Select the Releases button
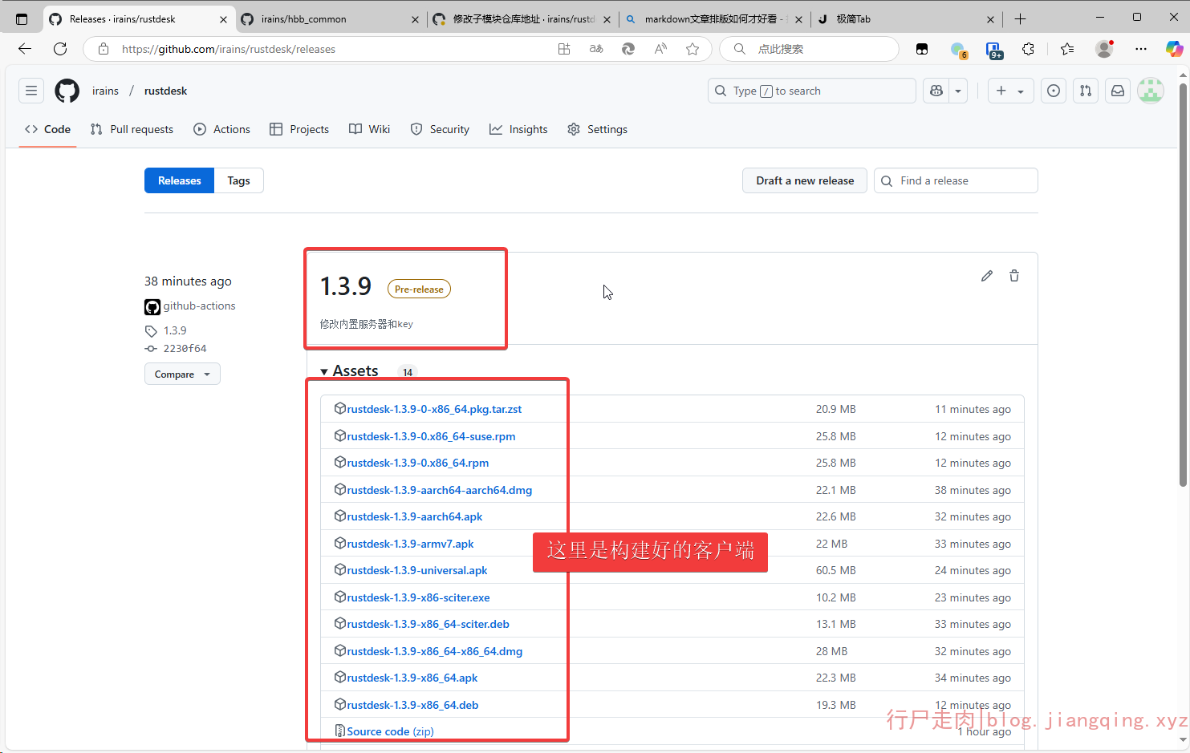This screenshot has width=1190, height=753. coord(179,180)
